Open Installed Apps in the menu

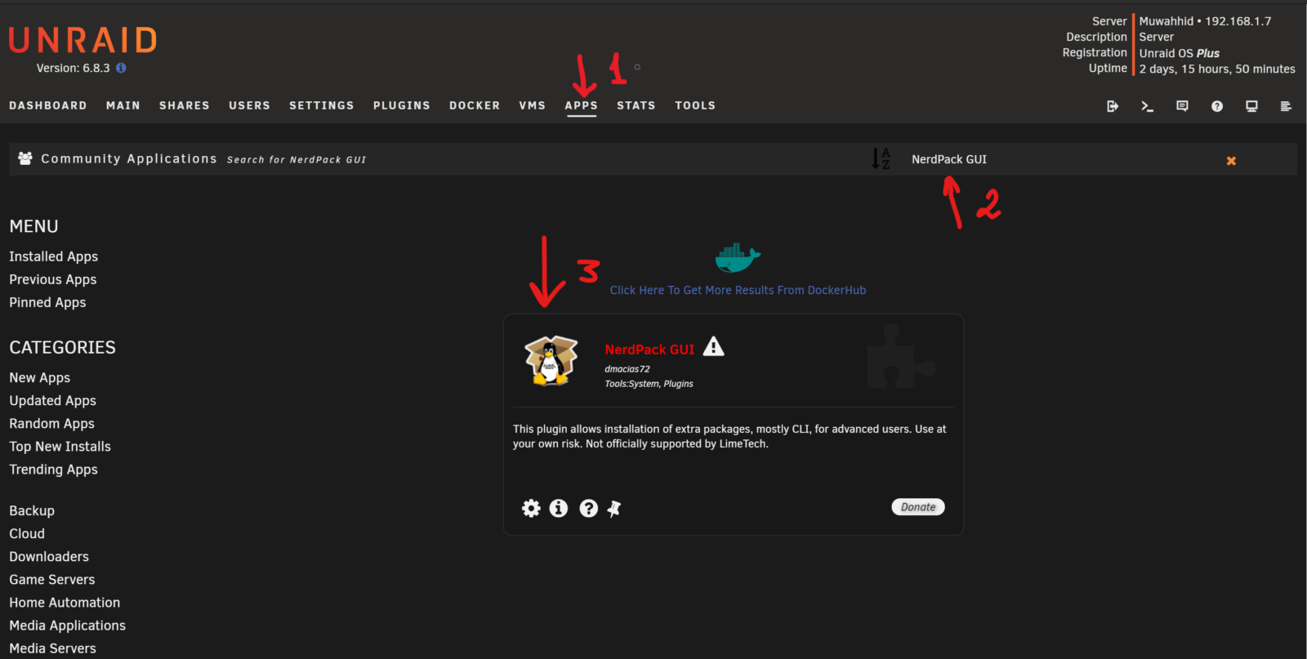point(54,256)
